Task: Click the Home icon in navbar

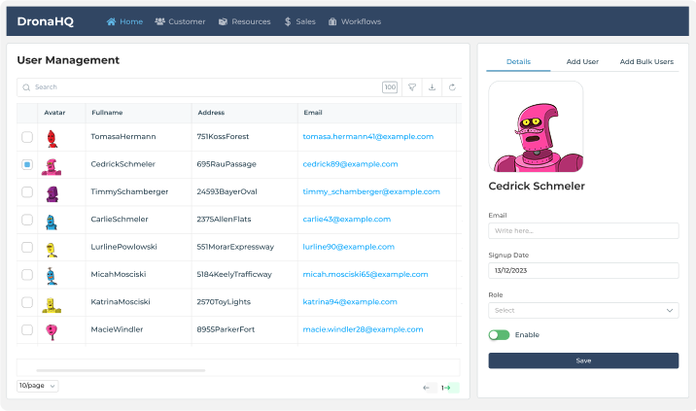Action: pyautogui.click(x=111, y=21)
